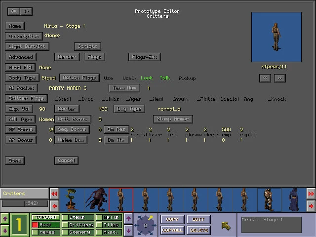Open the Kill Type selector
The width and height of the screenshot is (316, 237).
pyautogui.click(x=20, y=119)
